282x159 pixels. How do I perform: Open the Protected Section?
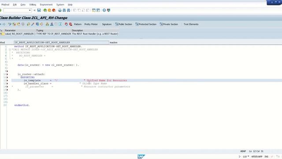pyautogui.click(x=146, y=24)
